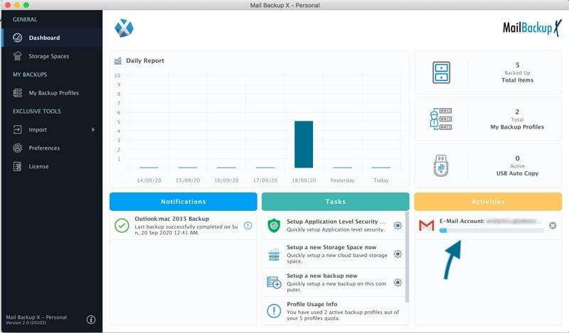Click the Preferences gear icon

pos(17,148)
